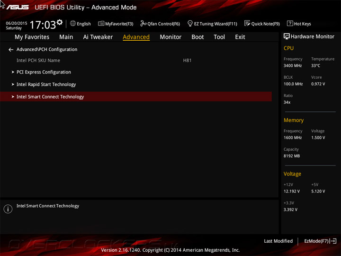The width and height of the screenshot is (341, 256).
Task: Launch EZ Tuning Wizard(F11)
Action: pos(212,24)
